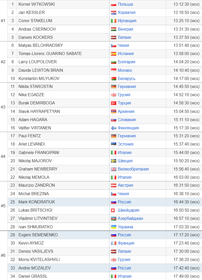Open the Венгрия country link
Image resolution: width=202 pixels, height=280 pixels.
click(x=125, y=29)
